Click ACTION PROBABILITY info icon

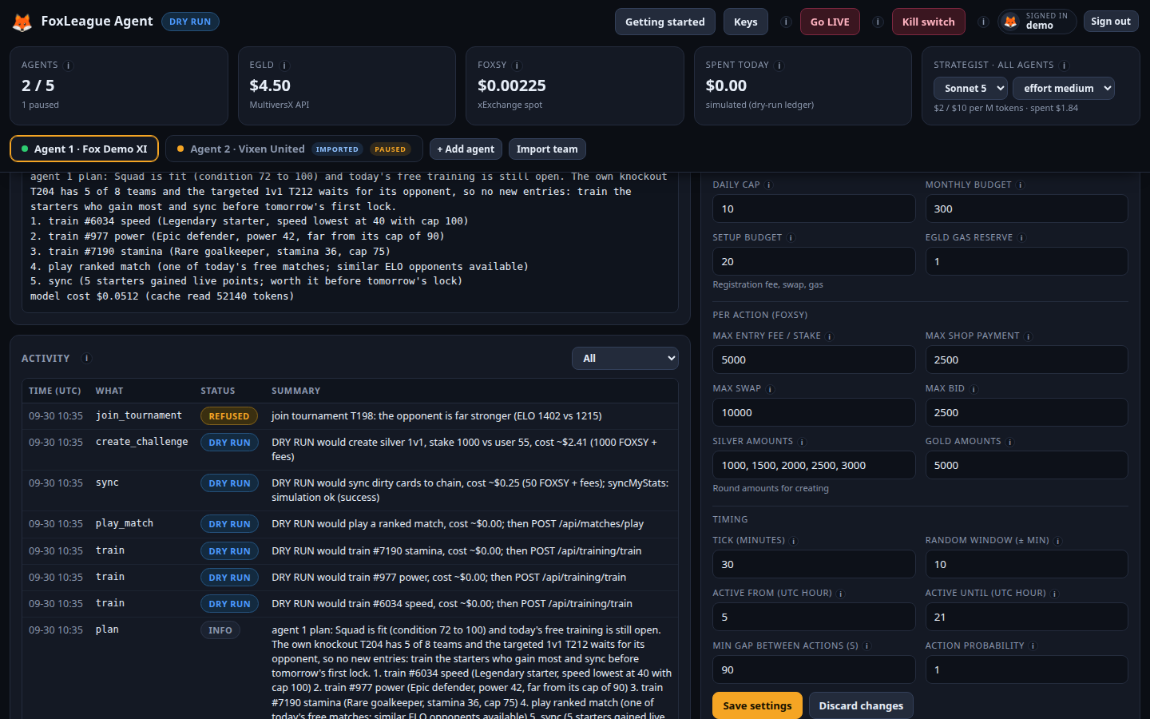point(1033,646)
